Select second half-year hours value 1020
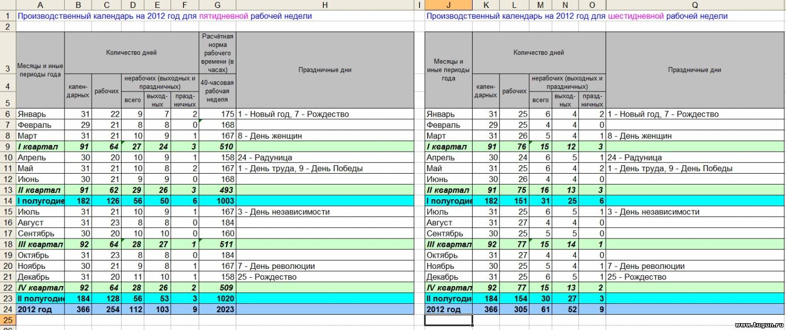Screen dimensions: 786x330 pos(217,299)
